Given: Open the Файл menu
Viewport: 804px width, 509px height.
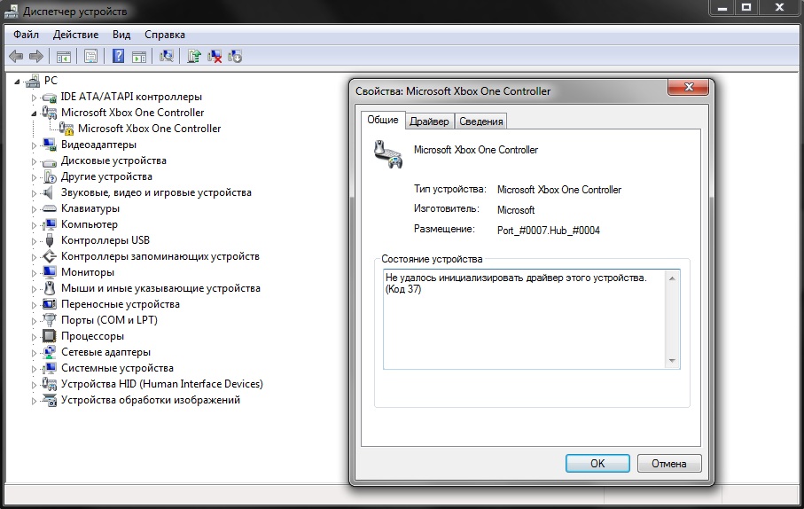Looking at the screenshot, I should click(27, 35).
